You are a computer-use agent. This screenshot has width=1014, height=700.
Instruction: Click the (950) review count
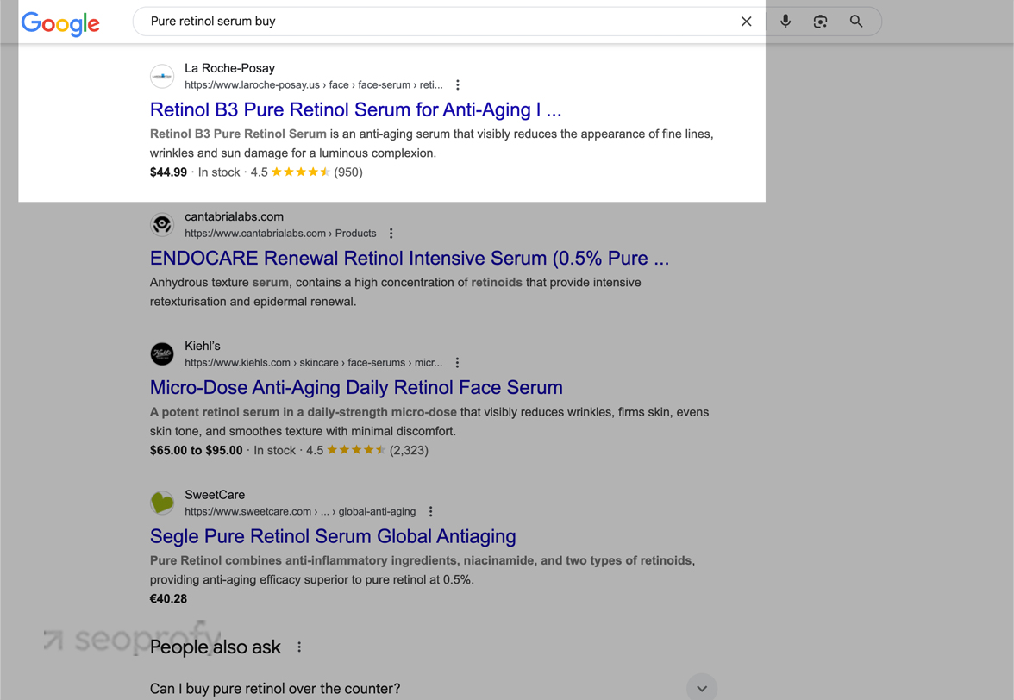point(348,172)
